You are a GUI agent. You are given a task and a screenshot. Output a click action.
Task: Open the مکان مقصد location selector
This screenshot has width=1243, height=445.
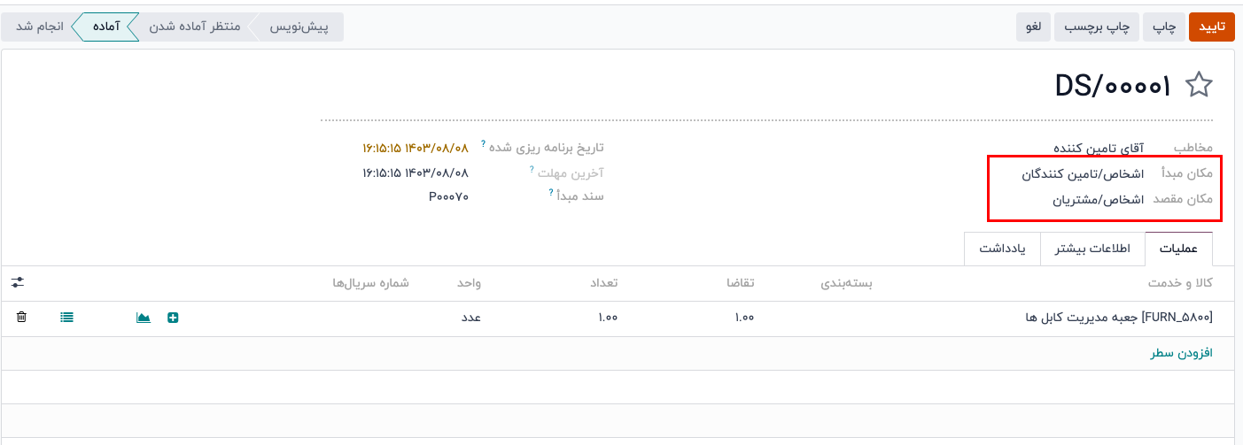point(1098,200)
